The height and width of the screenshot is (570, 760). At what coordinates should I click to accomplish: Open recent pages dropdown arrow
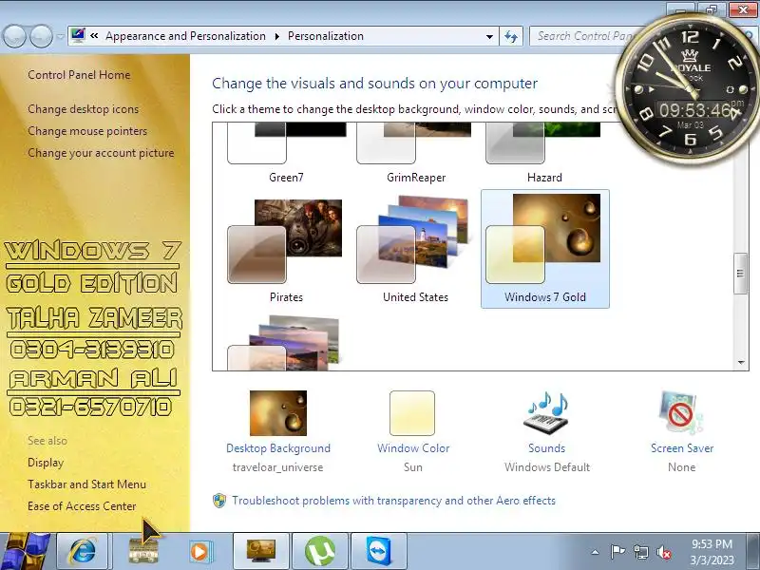[x=60, y=37]
